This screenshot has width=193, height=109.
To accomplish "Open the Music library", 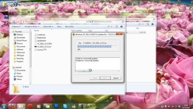I will coord(17,73).
